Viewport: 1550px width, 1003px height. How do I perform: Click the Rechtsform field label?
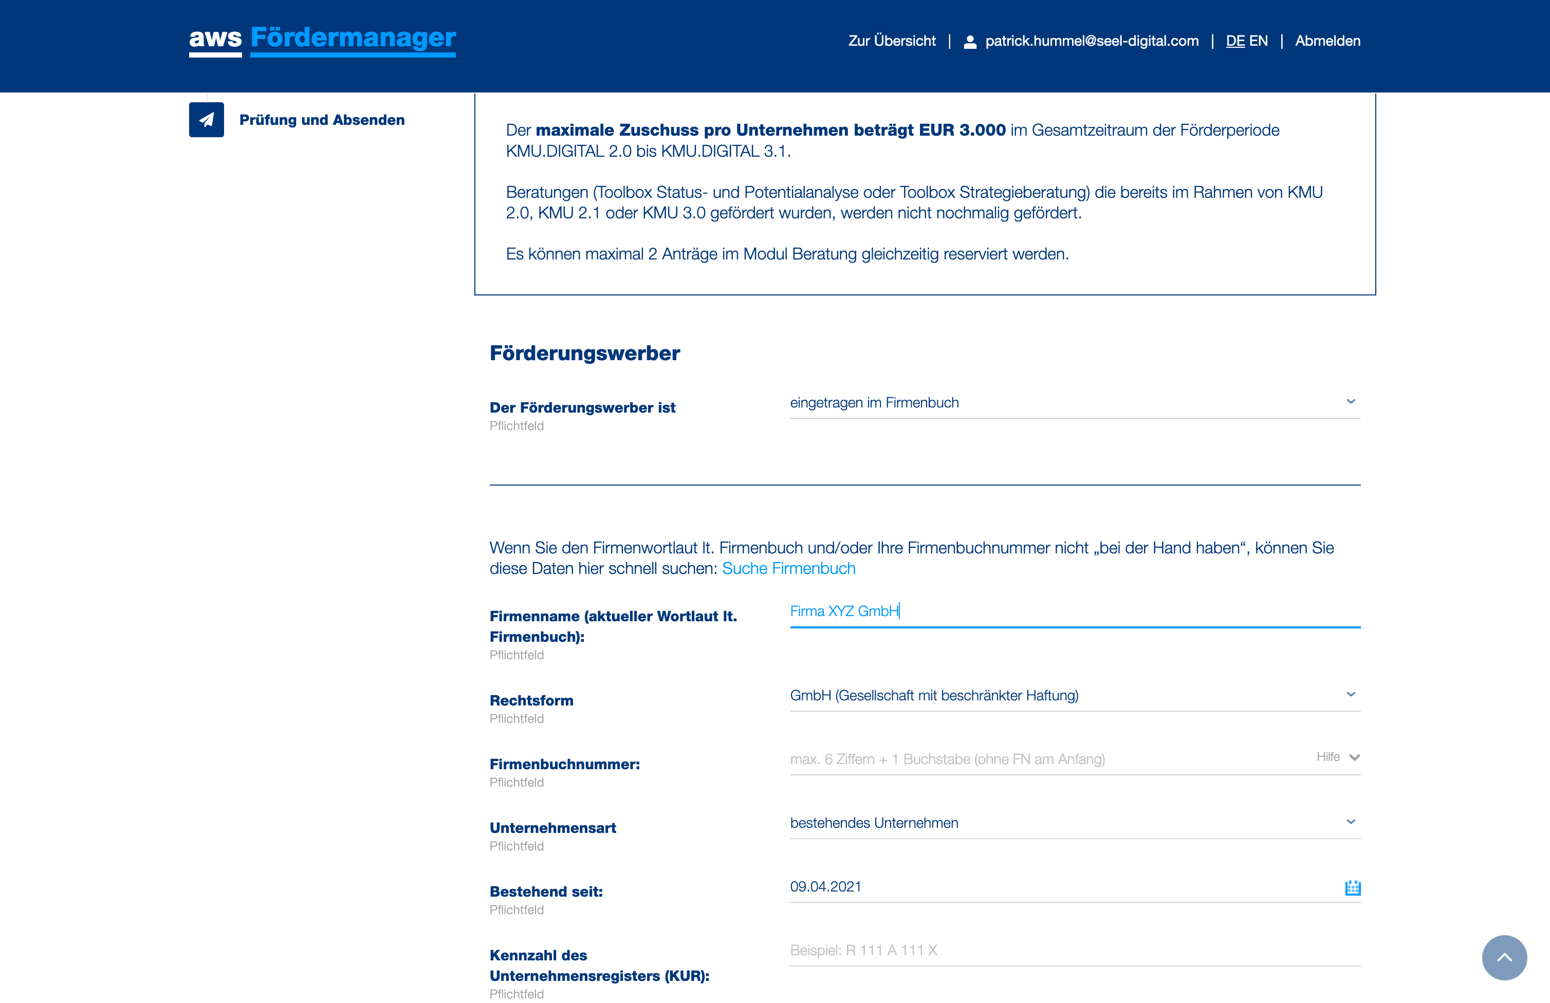tap(531, 701)
